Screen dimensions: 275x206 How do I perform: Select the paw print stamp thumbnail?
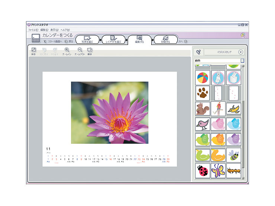pyautogui.click(x=203, y=93)
